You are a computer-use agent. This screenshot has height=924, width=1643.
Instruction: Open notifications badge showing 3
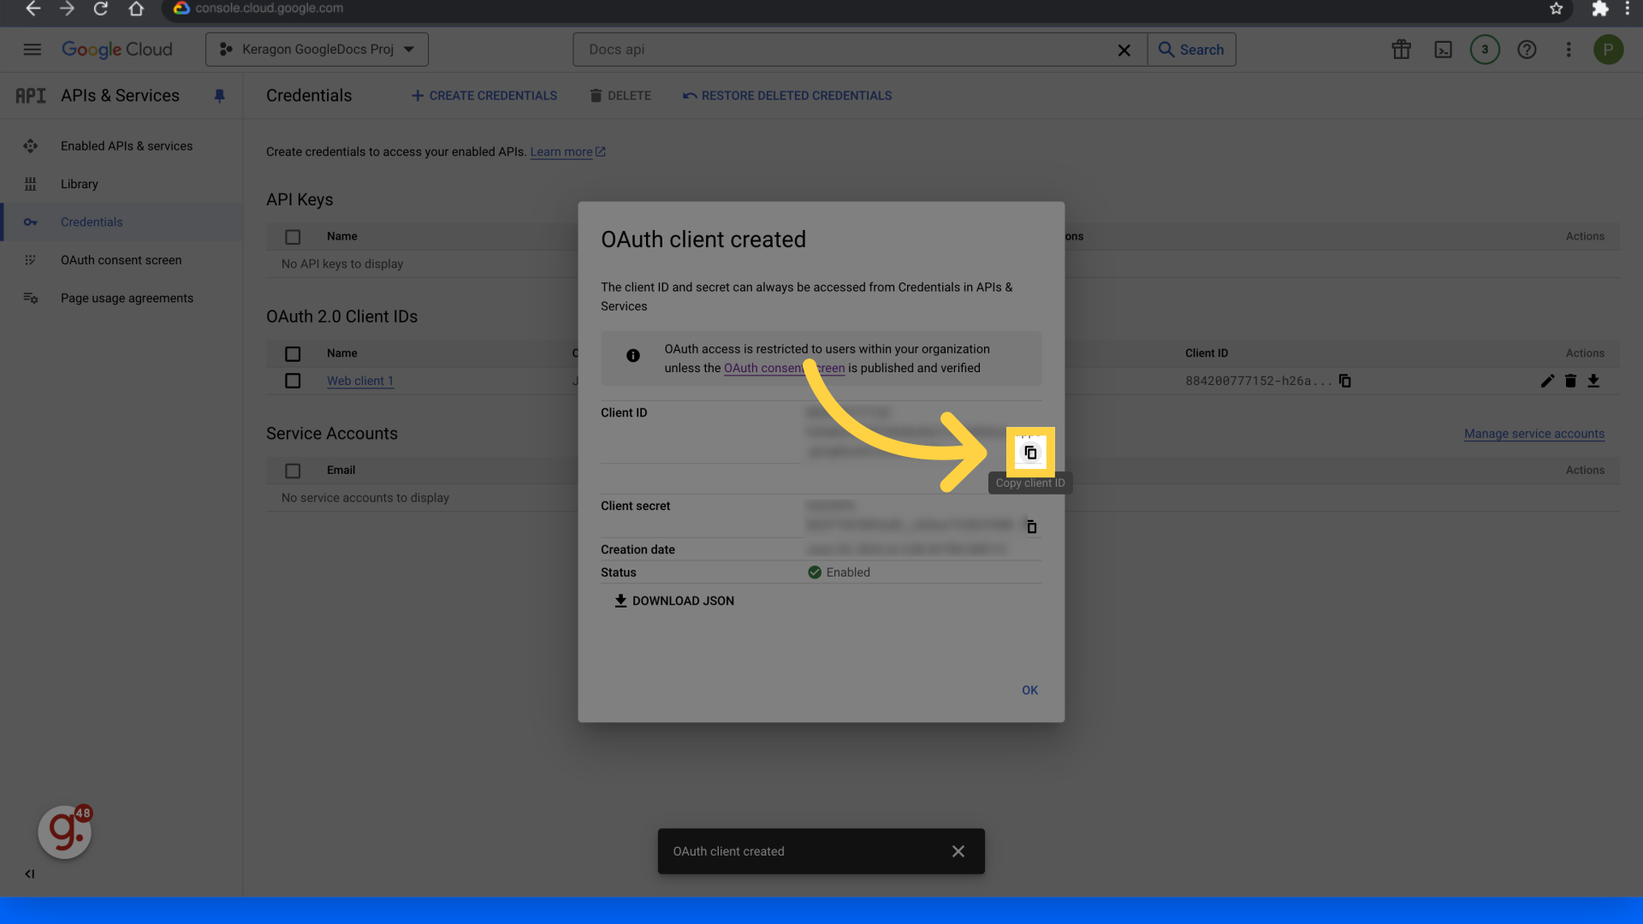pos(1485,50)
